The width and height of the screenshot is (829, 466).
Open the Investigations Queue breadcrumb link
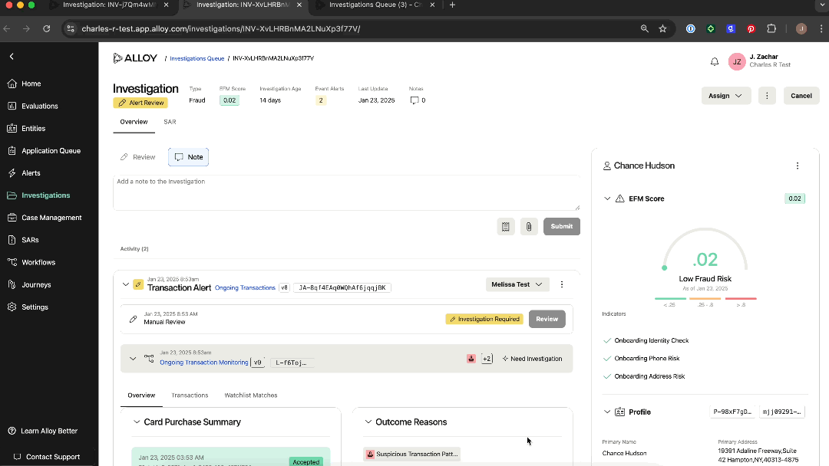coord(197,58)
